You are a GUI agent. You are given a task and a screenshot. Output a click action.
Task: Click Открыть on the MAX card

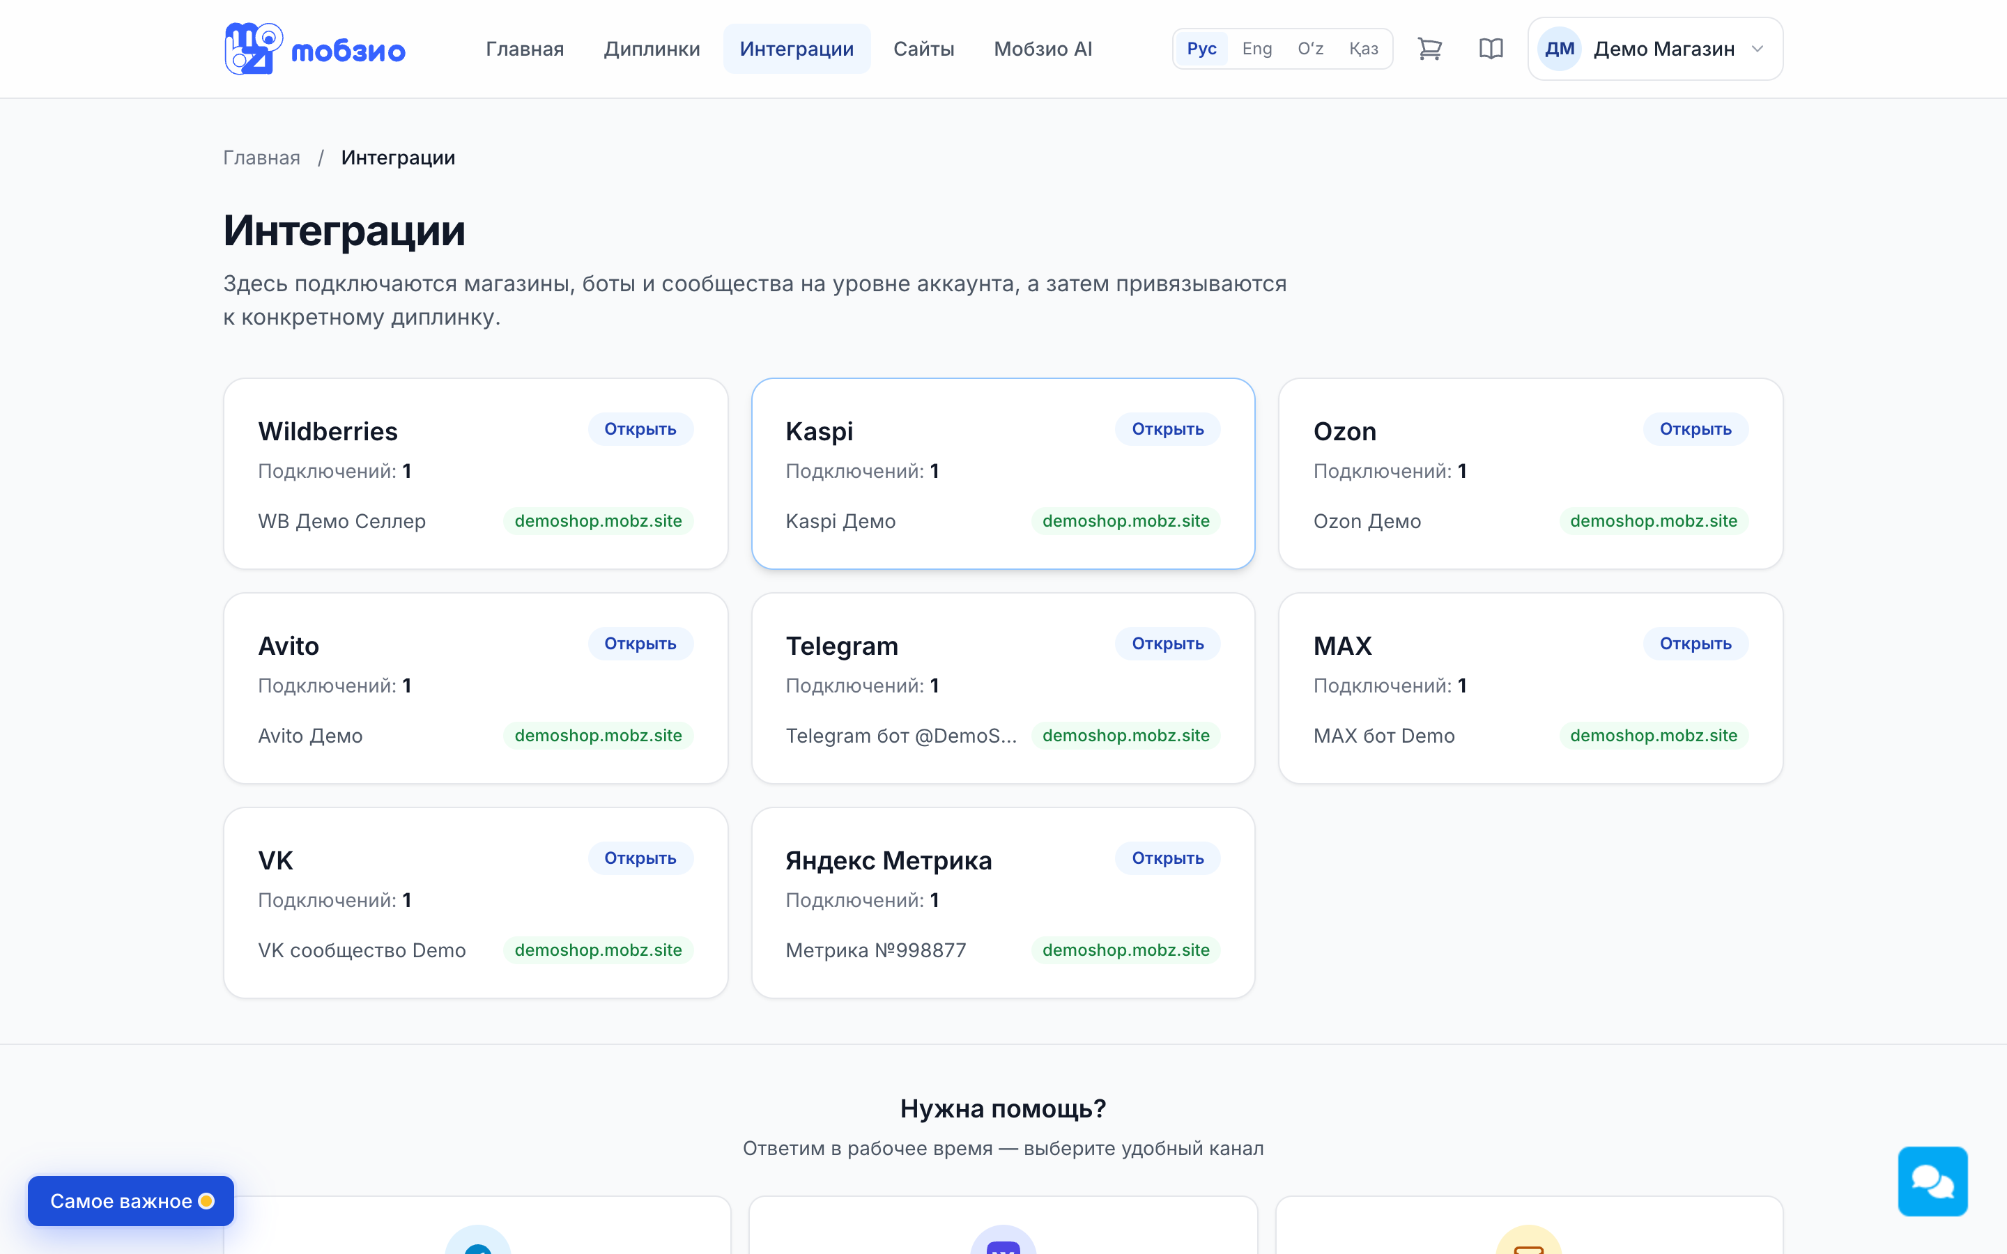(1695, 644)
